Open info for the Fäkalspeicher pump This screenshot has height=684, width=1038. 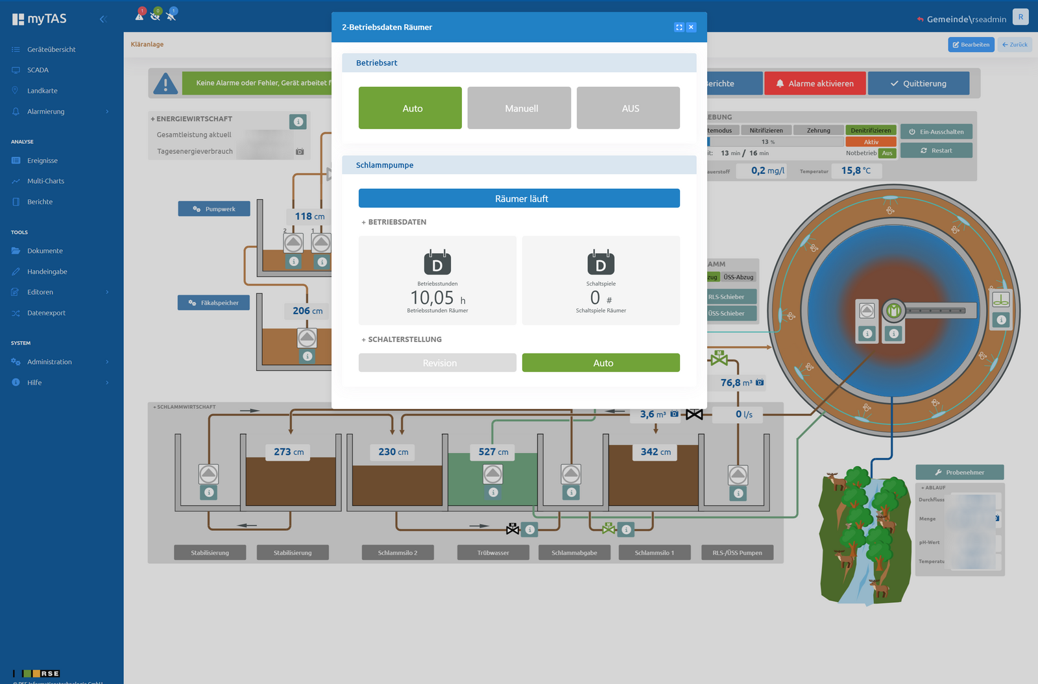coord(308,356)
